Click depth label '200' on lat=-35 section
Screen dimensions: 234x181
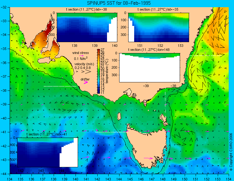124,27
